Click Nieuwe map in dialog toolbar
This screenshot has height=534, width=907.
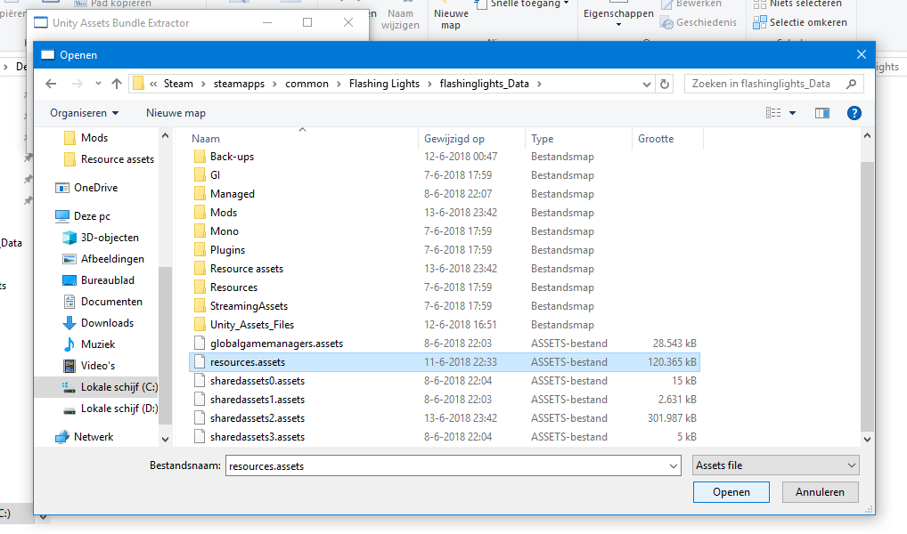(176, 113)
